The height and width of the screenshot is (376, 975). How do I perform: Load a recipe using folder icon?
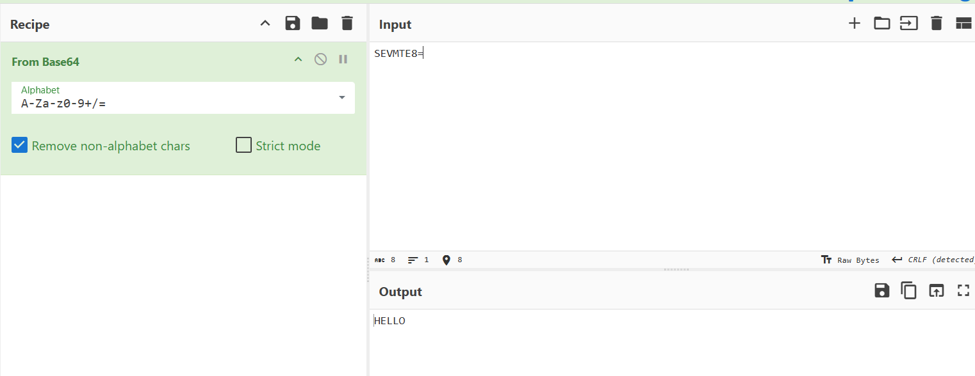[x=320, y=24]
